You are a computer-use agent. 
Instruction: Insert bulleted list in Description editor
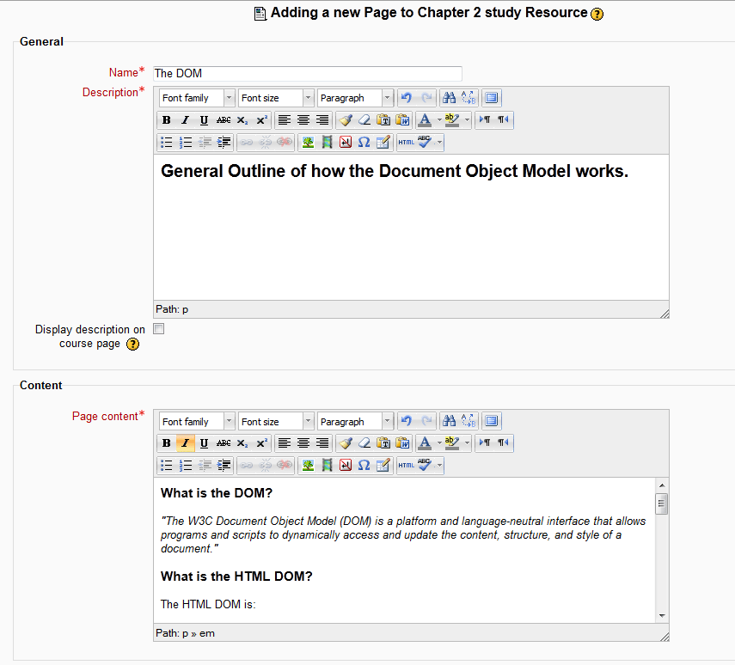coord(167,142)
